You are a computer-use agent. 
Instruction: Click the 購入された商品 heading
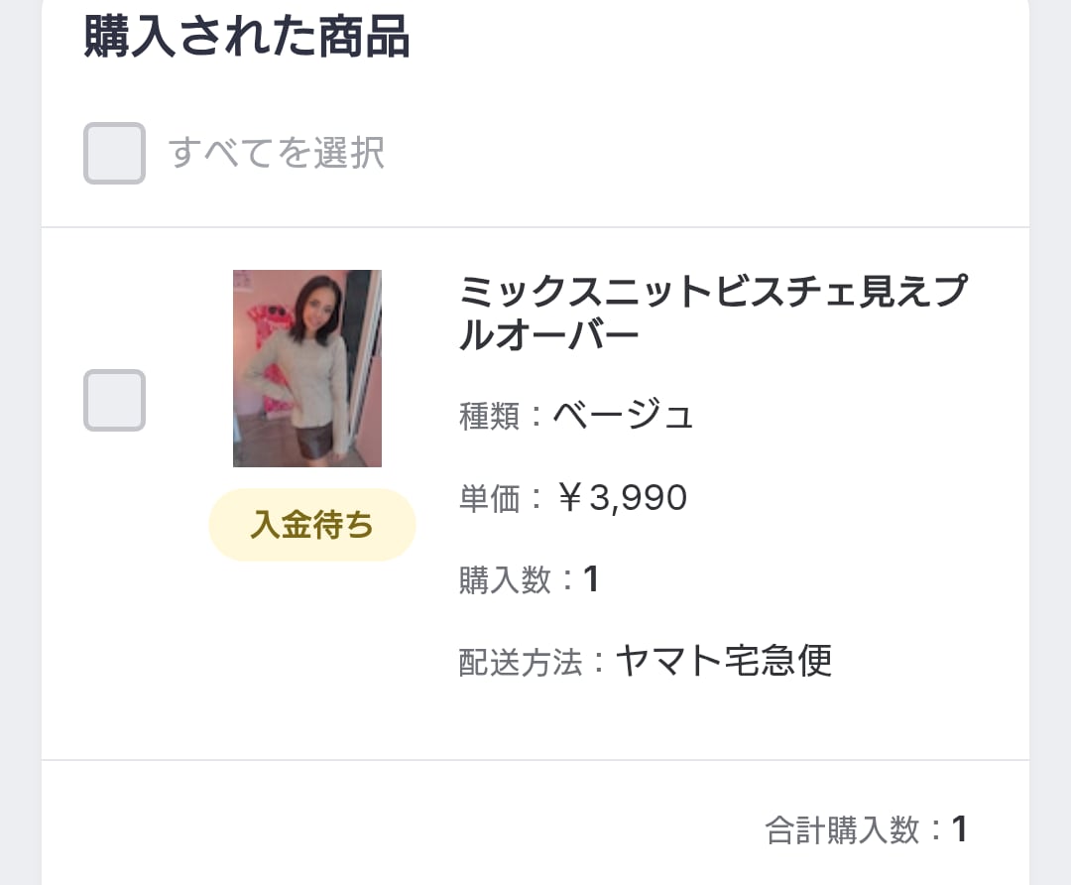pos(246,38)
